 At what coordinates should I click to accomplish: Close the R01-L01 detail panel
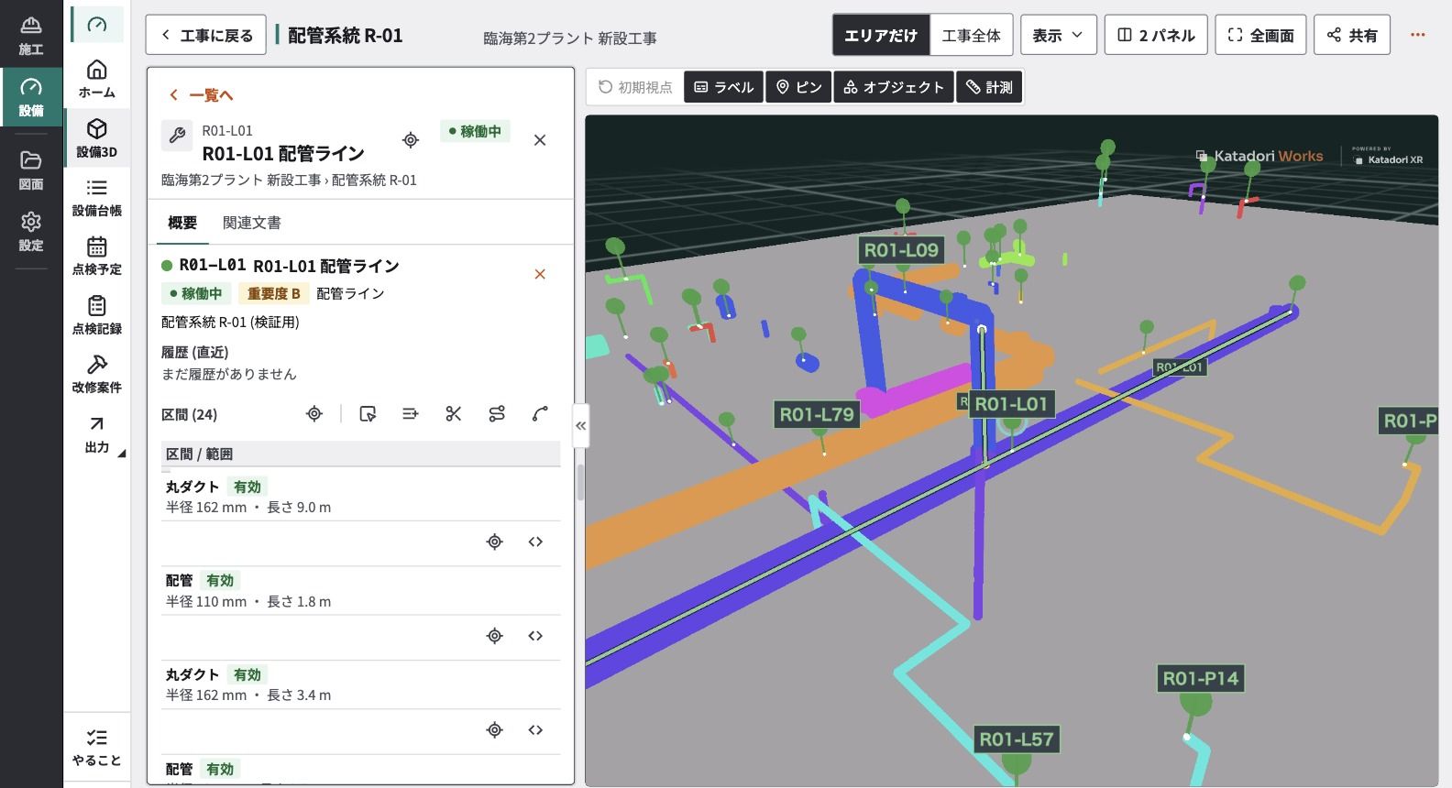click(540, 140)
